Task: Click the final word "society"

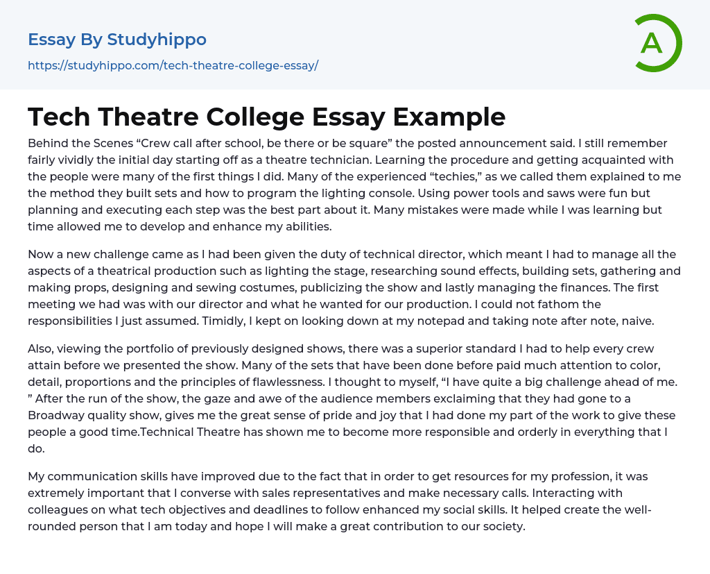Action: 504,526
